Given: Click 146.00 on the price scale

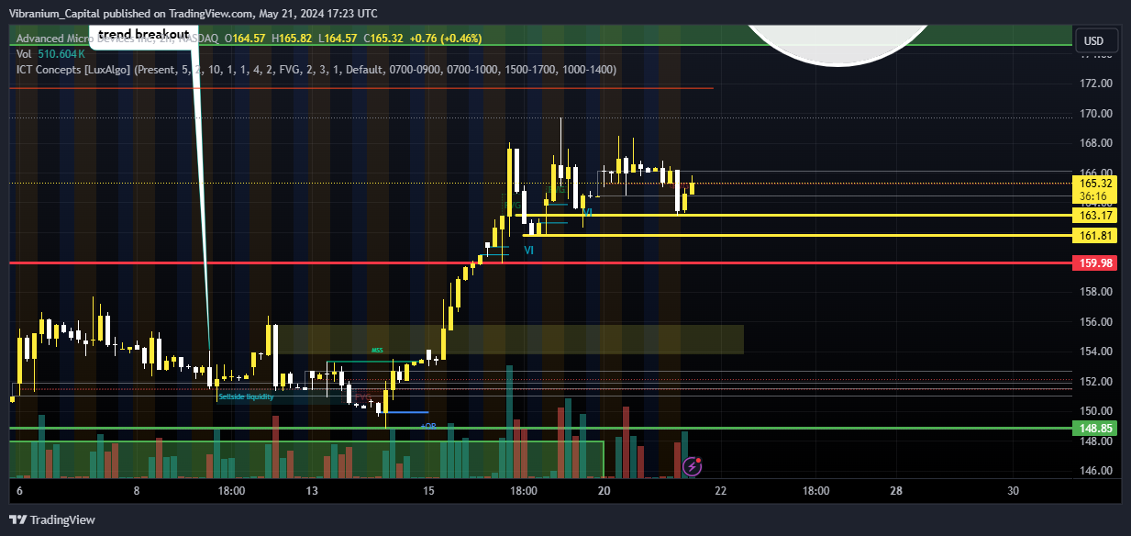Looking at the screenshot, I should [x=1096, y=471].
